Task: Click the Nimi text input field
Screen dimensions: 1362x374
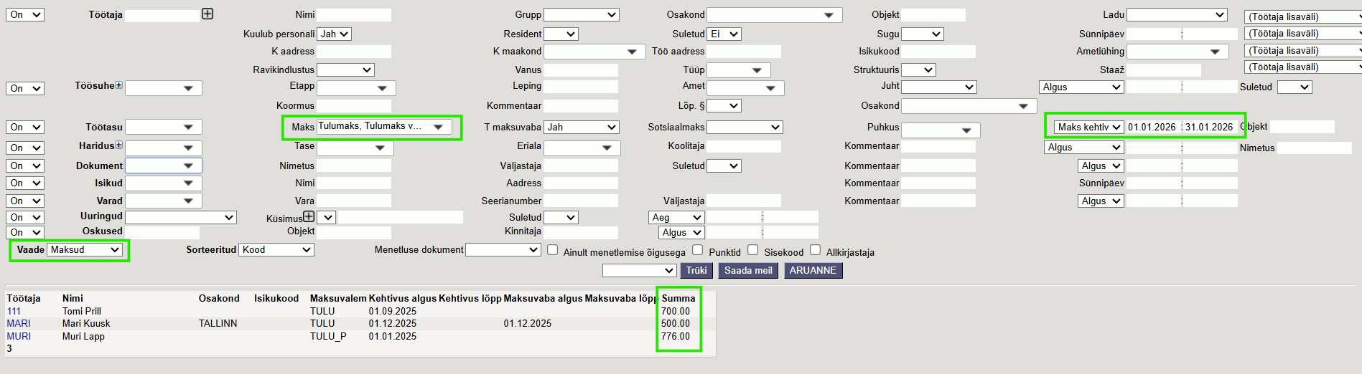Action: click(x=354, y=15)
